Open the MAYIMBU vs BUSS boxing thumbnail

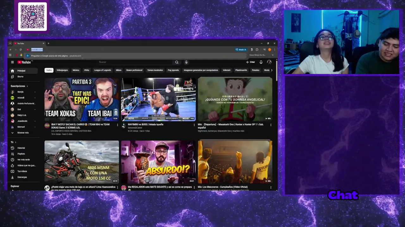coord(158,100)
